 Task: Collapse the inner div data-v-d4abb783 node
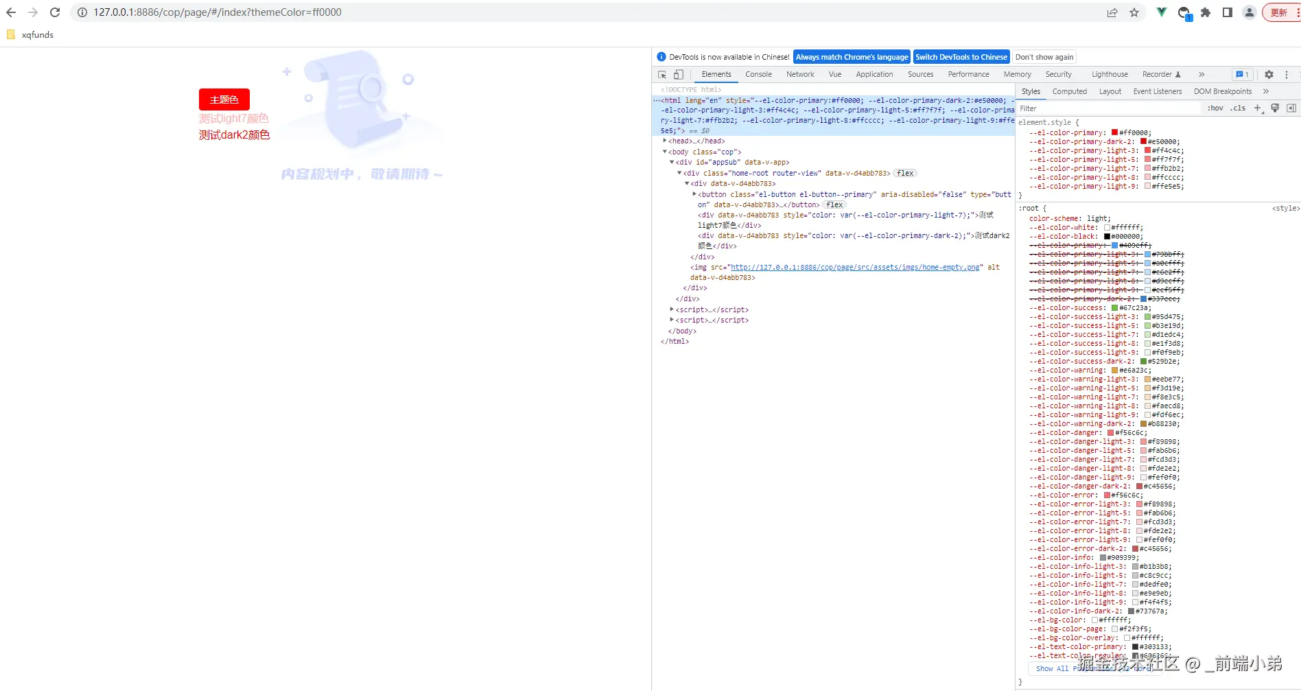[687, 184]
